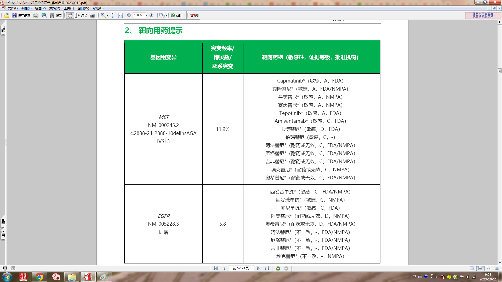Go to last page button
This screenshot has height=282, width=502.
click(x=267, y=268)
